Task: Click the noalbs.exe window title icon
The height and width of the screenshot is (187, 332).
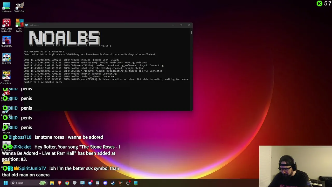Action: point(26,25)
